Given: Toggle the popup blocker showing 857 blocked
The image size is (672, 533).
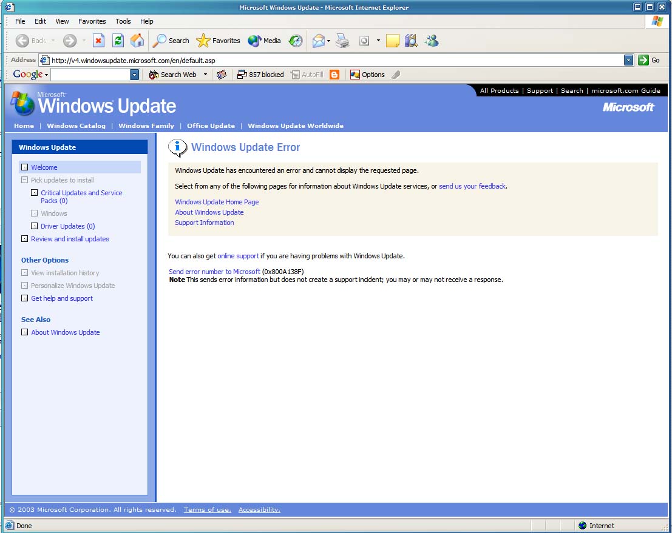Looking at the screenshot, I should pos(260,74).
